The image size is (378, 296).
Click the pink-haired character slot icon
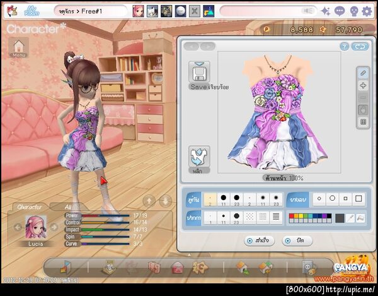(x=138, y=11)
